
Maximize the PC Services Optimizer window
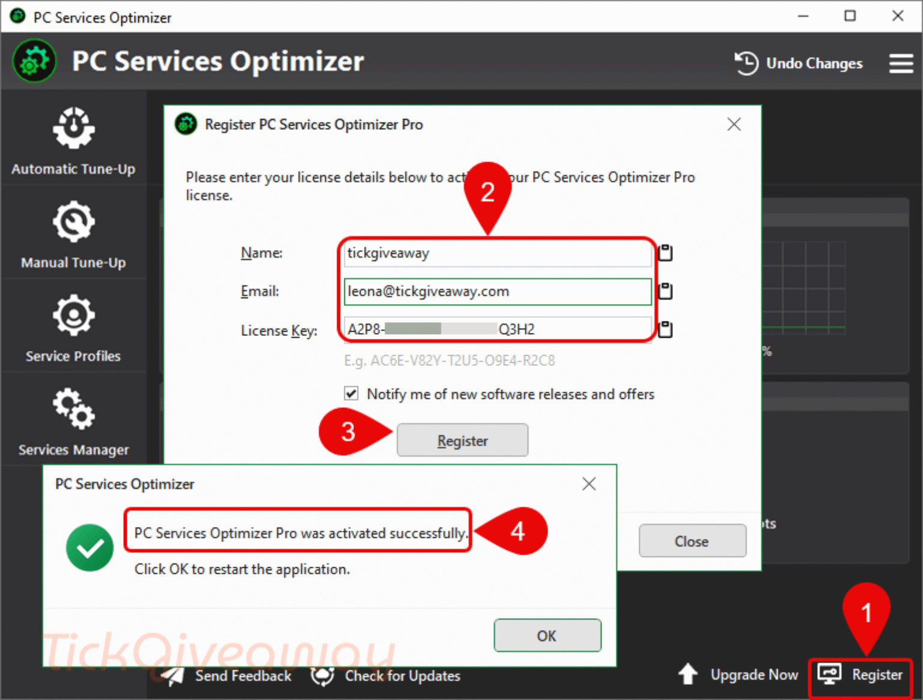click(x=850, y=16)
